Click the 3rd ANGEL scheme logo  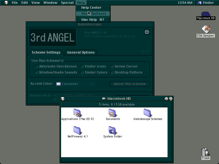(x=53, y=37)
